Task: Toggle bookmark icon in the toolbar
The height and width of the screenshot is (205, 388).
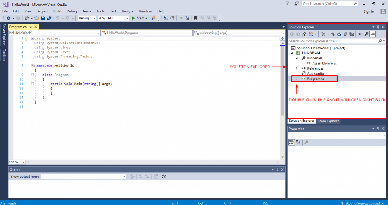Action: click(x=196, y=18)
